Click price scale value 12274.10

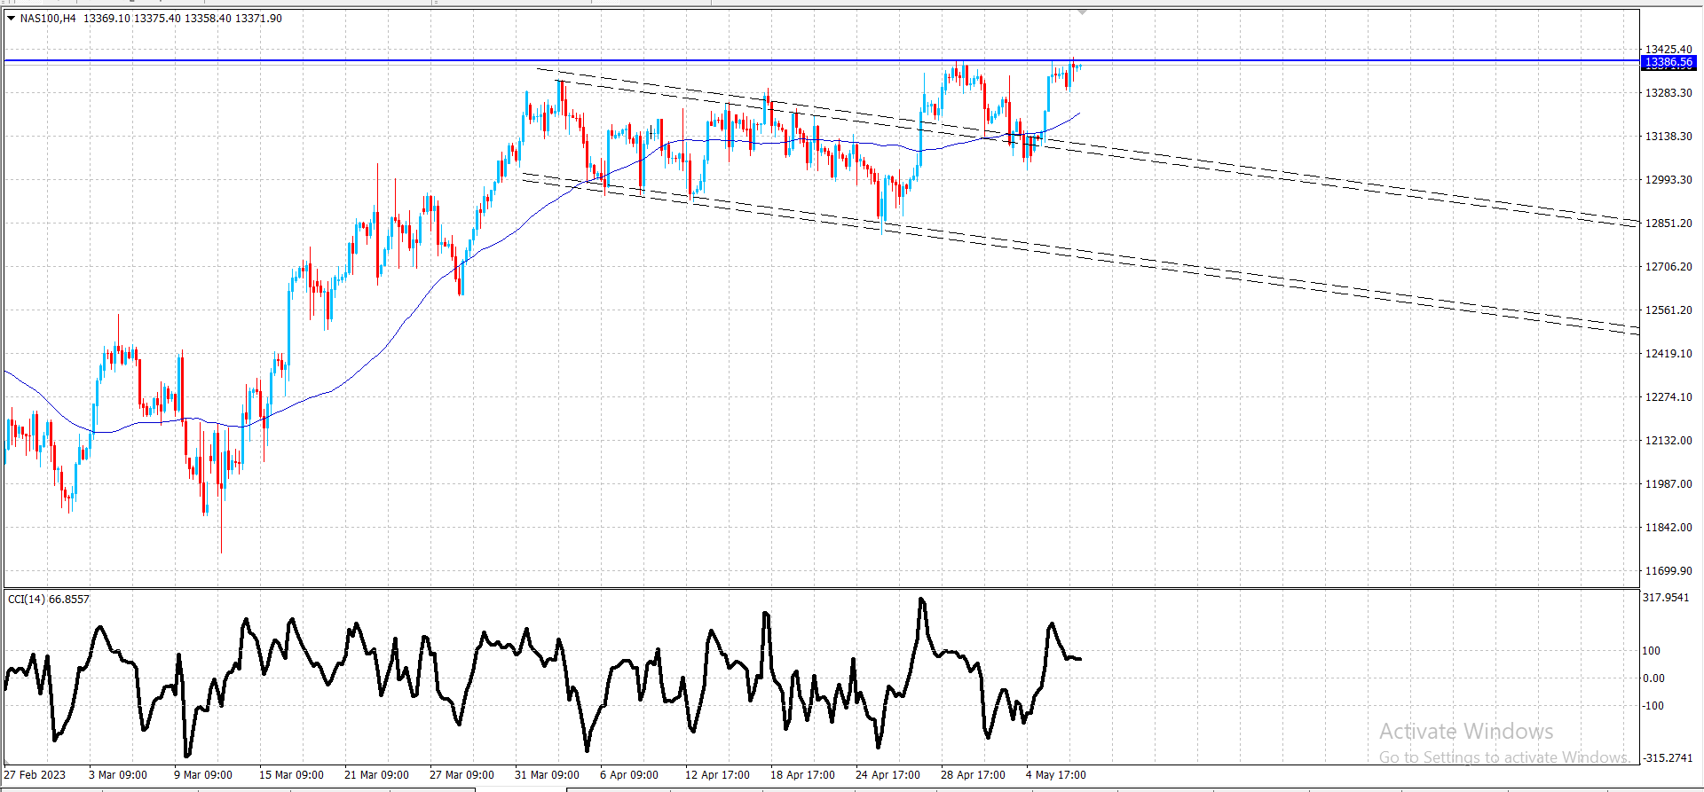point(1668,397)
